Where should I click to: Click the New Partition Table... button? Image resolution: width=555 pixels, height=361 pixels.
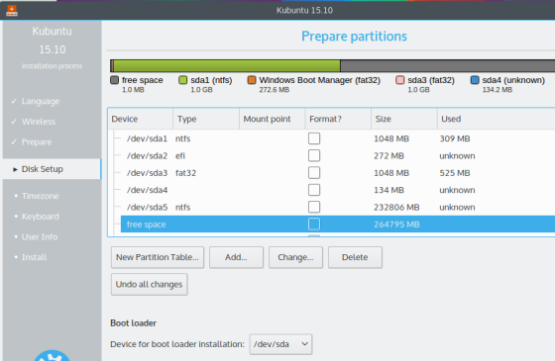pos(158,257)
